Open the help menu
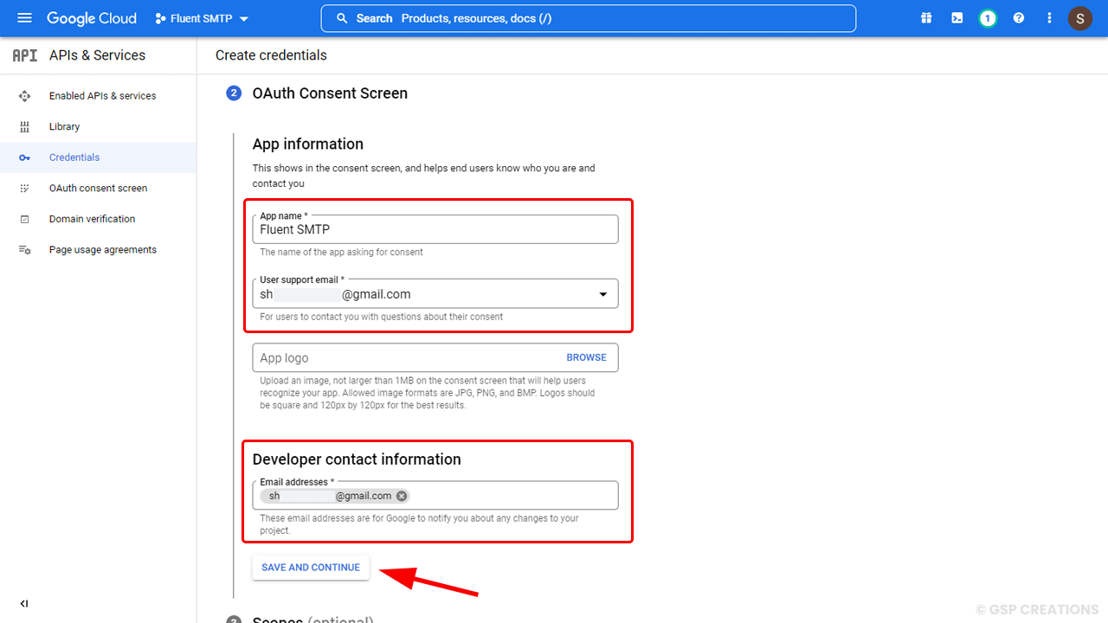 [1019, 18]
